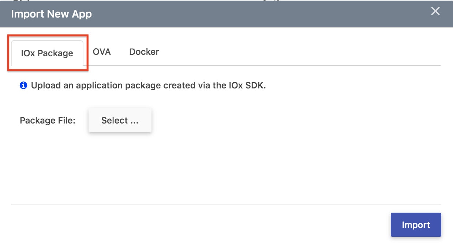Click the OVA import option label
453x247 pixels.
click(x=102, y=52)
